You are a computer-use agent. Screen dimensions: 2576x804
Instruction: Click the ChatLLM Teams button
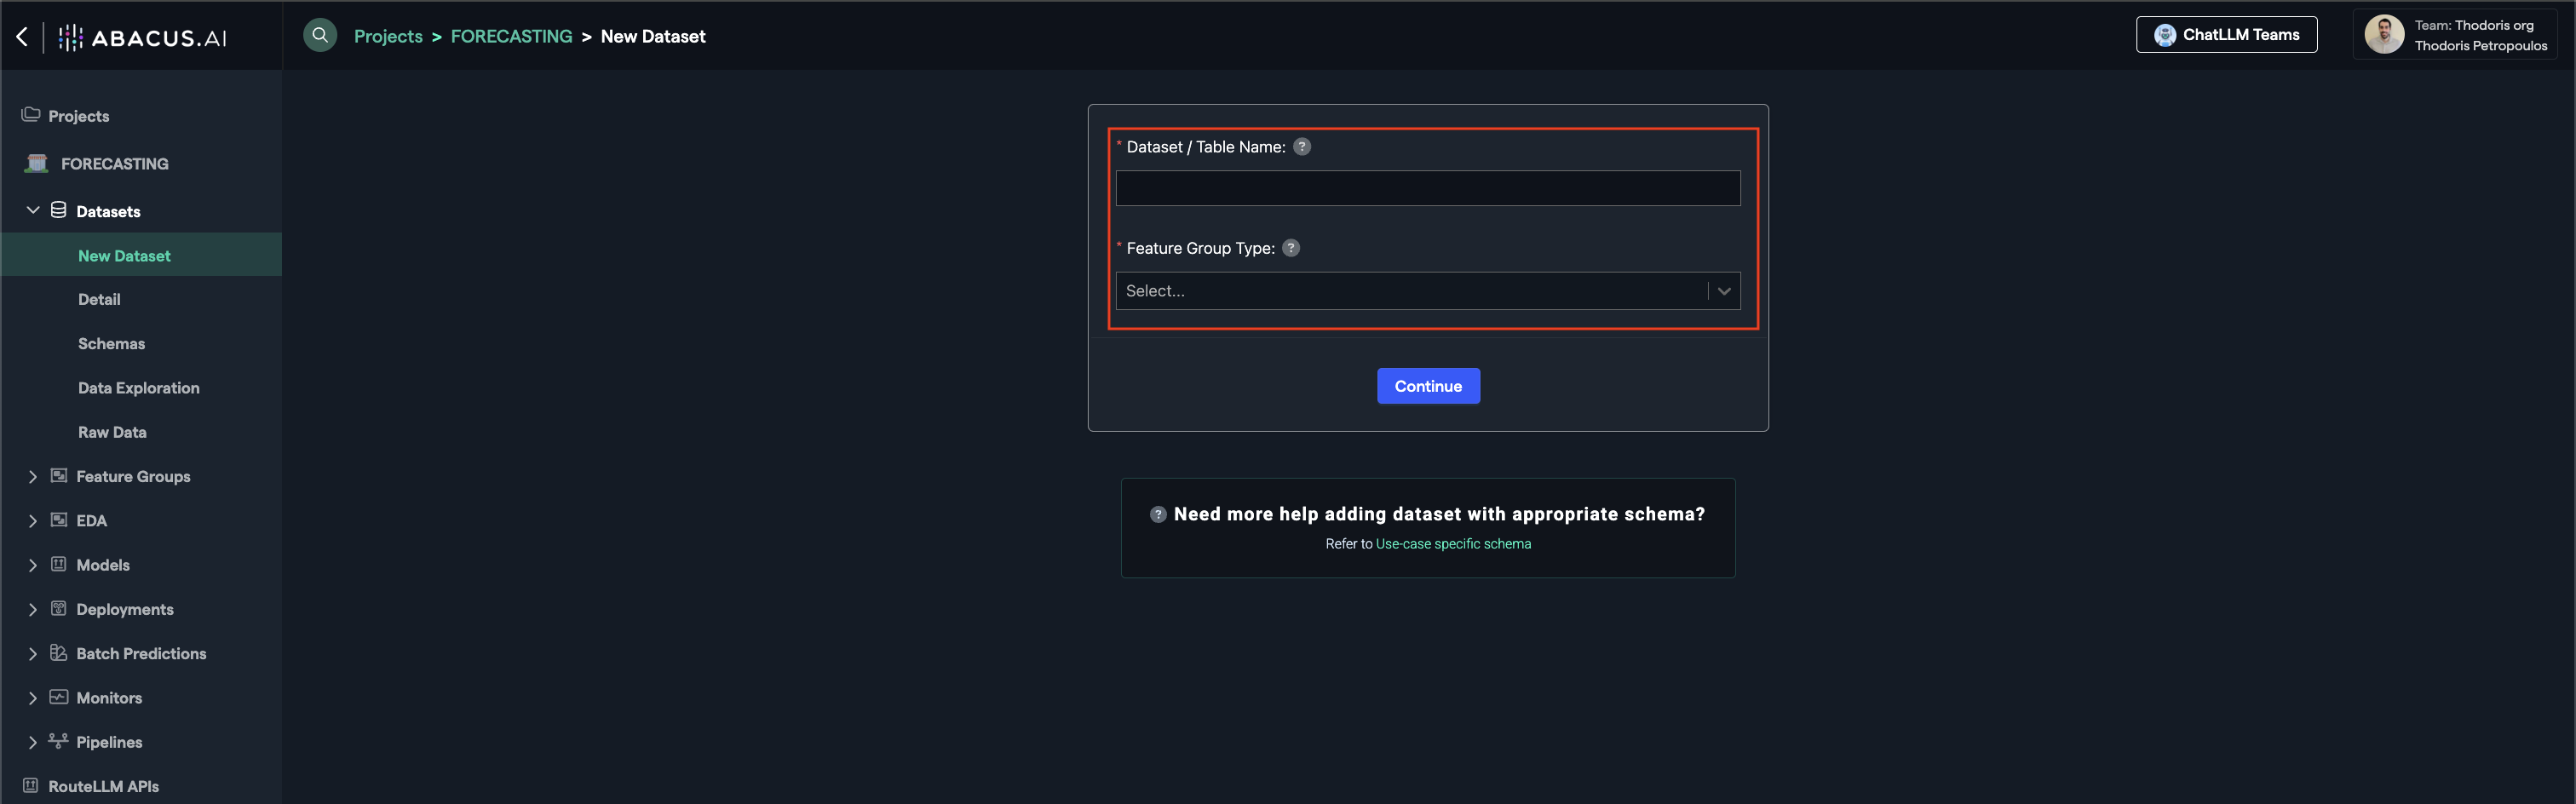click(x=2226, y=35)
